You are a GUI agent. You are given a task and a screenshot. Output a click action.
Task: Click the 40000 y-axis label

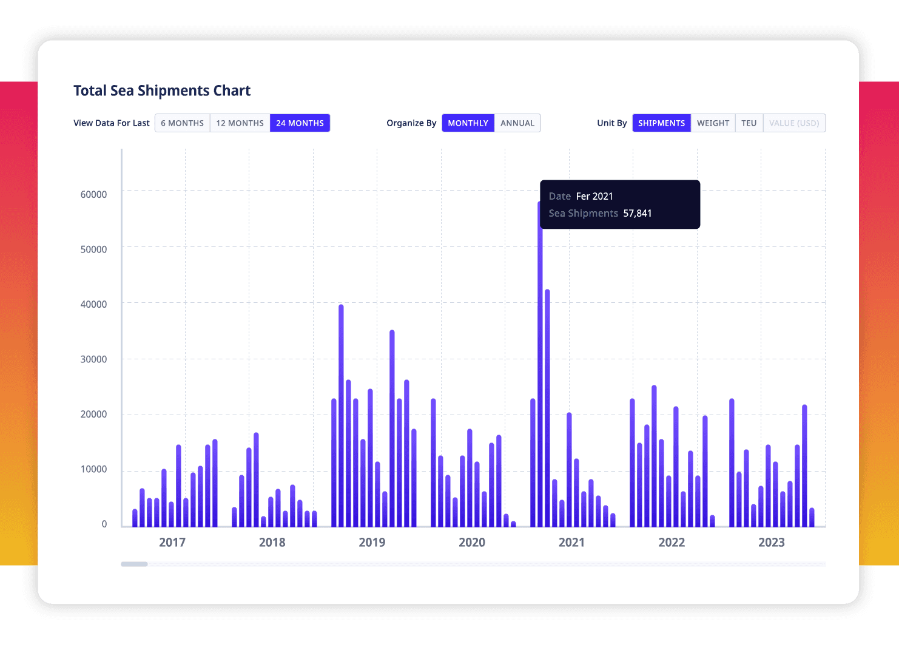[93, 304]
